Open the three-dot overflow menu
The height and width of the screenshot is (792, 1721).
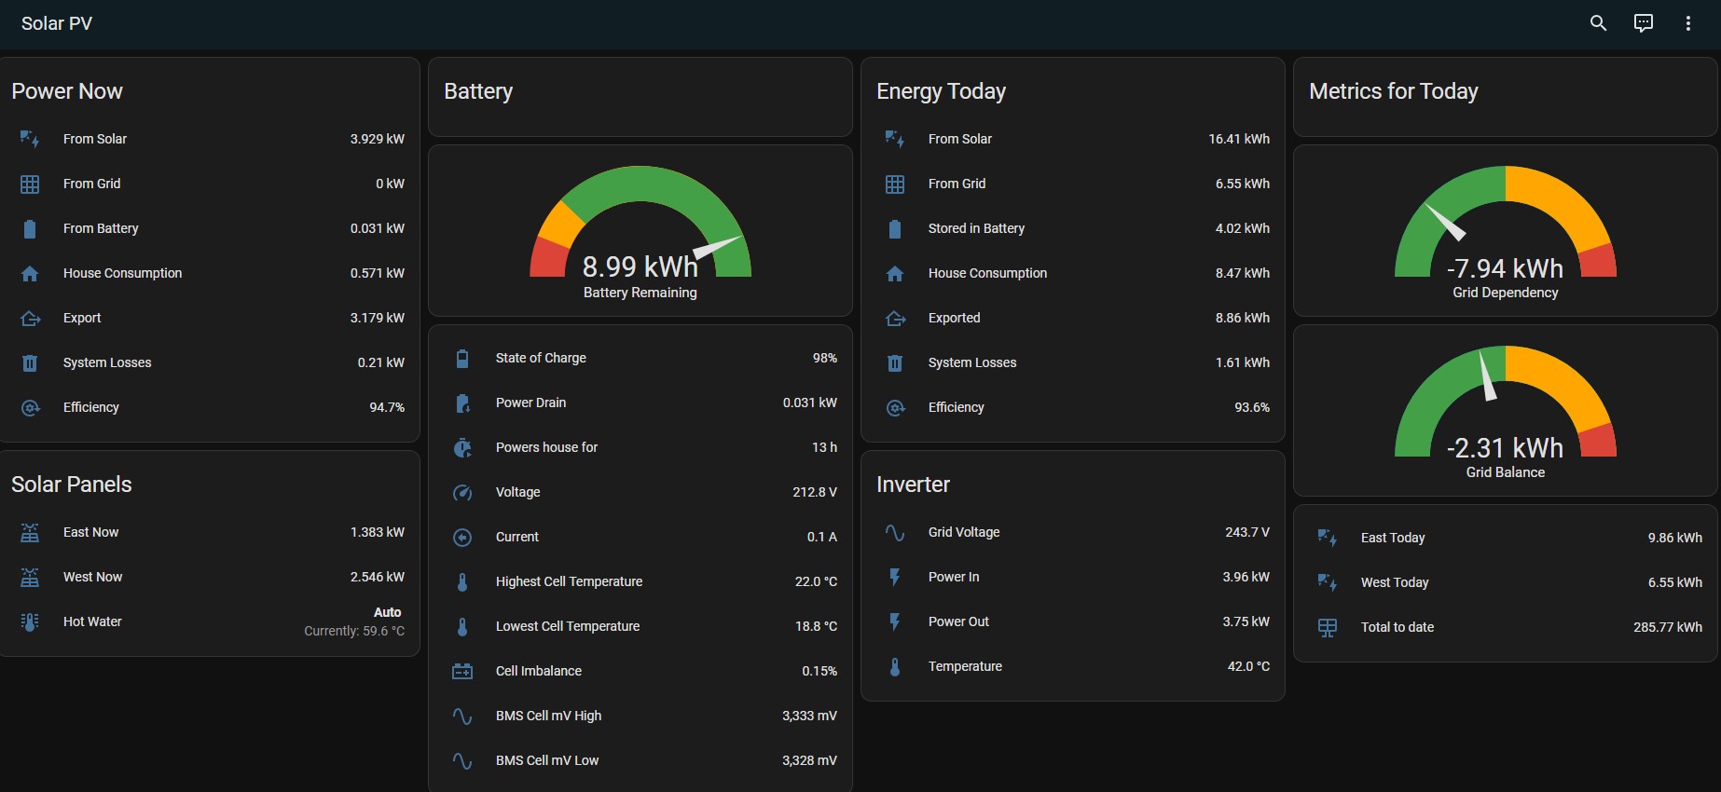point(1687,23)
